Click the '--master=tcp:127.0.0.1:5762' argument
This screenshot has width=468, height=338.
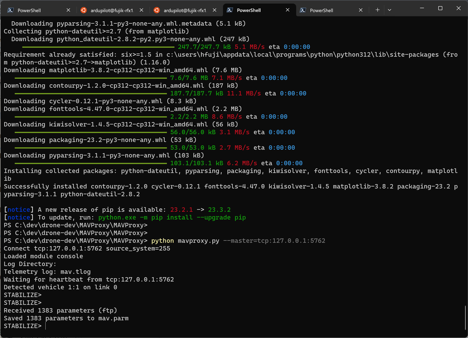[274, 241]
